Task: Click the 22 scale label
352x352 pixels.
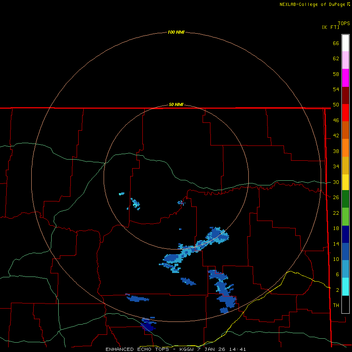Action: pyautogui.click(x=336, y=213)
